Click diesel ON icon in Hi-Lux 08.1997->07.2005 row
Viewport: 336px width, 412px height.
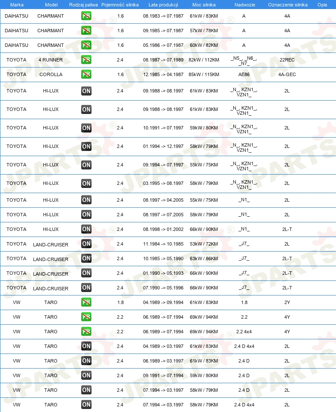pyautogui.click(x=86, y=215)
